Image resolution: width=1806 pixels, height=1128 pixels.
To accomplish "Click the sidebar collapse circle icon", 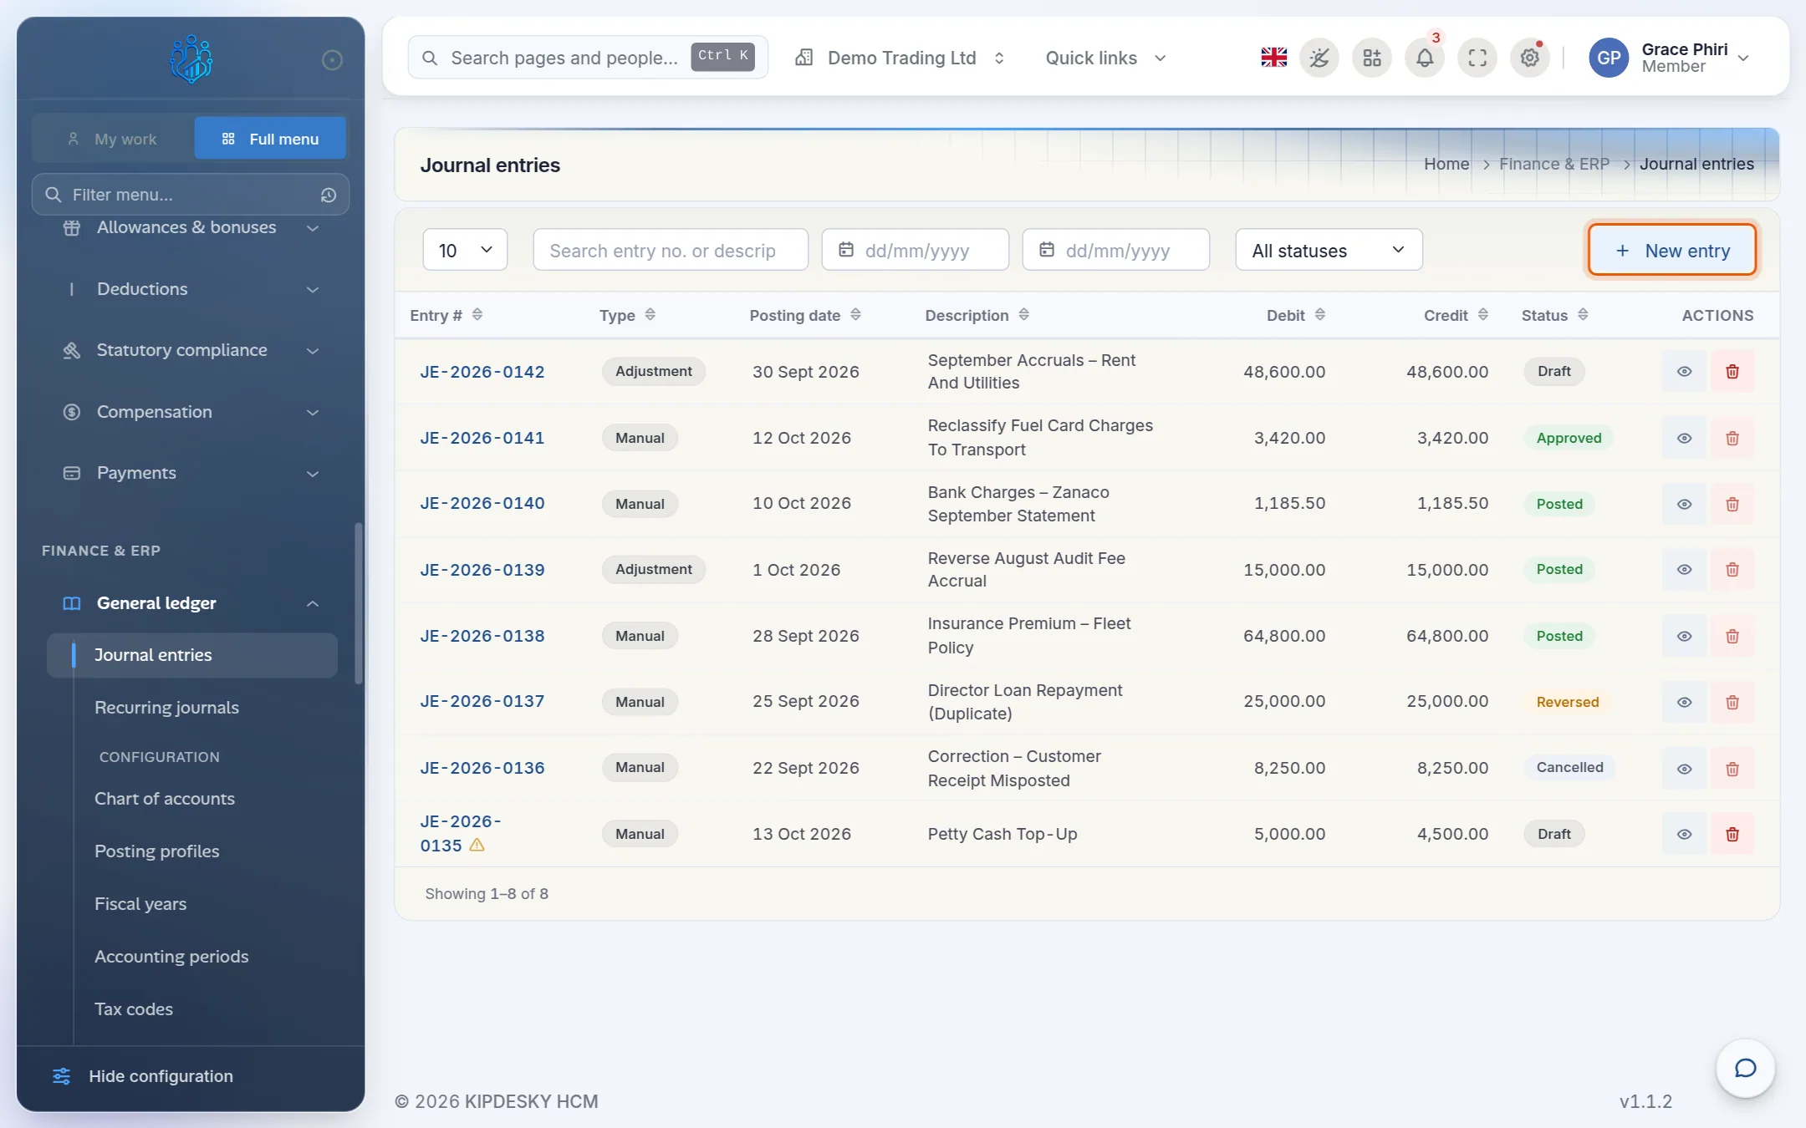I will (332, 60).
